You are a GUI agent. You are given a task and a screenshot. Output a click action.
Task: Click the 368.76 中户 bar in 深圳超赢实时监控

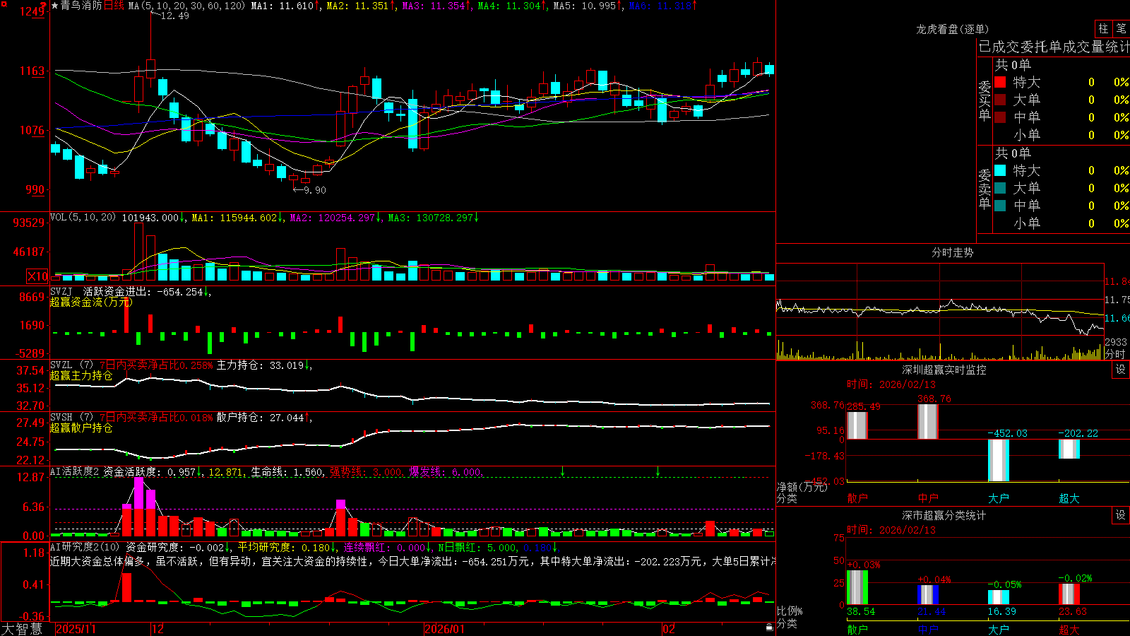click(928, 422)
